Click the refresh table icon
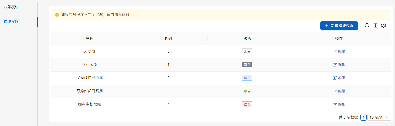Viewport: 395px width, 126px height. (367, 25)
